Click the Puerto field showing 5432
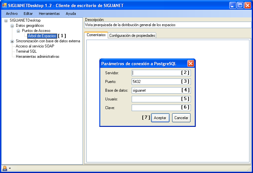 tap(161, 82)
